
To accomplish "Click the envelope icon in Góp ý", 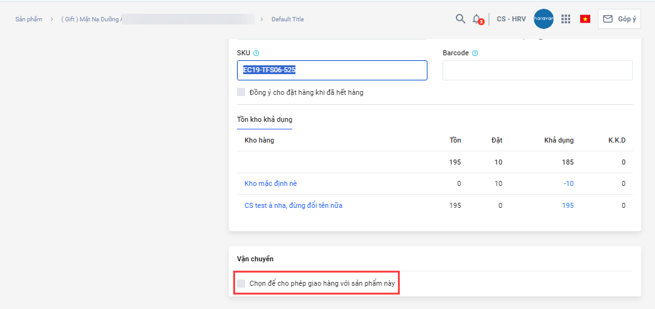I will pyautogui.click(x=608, y=19).
